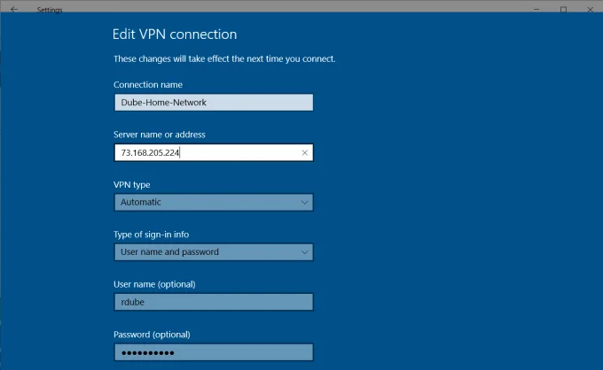Maximize the Settings window
Viewport: 603px width, 370px height.
coord(563,9)
